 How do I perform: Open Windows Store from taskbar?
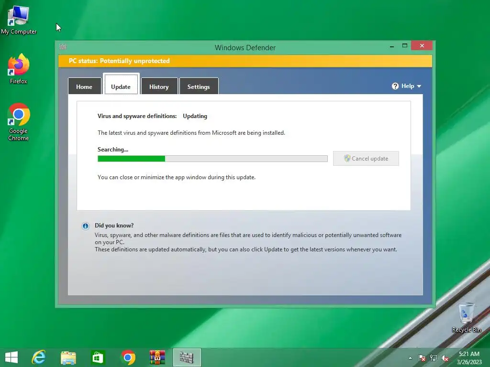[x=98, y=357]
